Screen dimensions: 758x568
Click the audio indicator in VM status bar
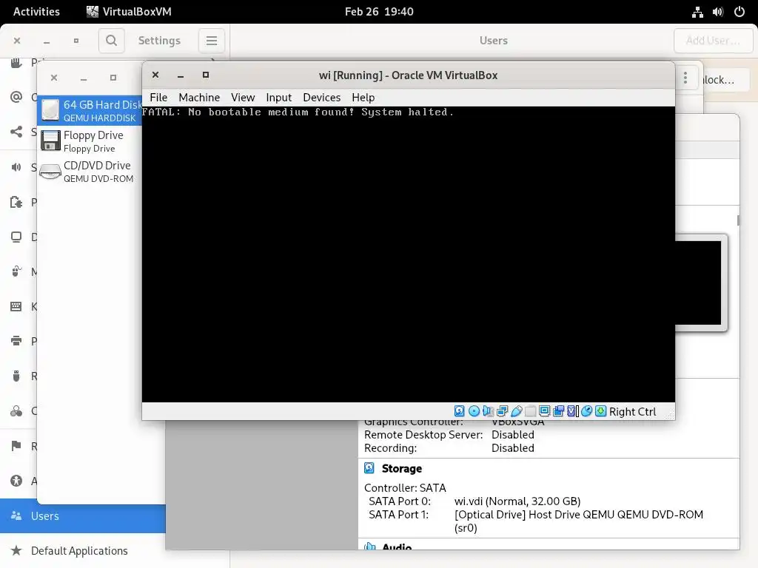coord(489,411)
